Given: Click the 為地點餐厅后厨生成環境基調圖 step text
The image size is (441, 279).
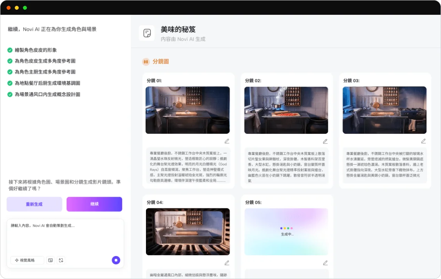Looking at the screenshot, I should click(x=48, y=83).
